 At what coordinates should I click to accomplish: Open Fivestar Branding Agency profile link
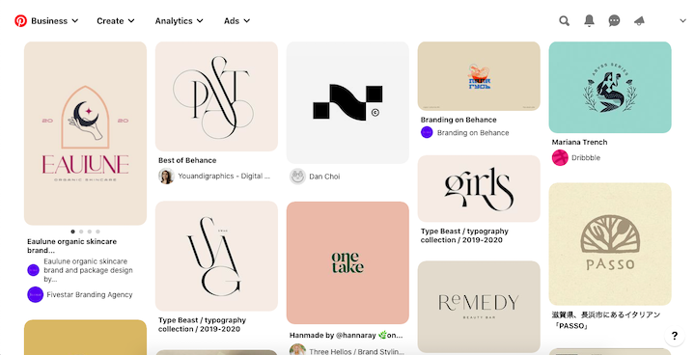coord(90,295)
